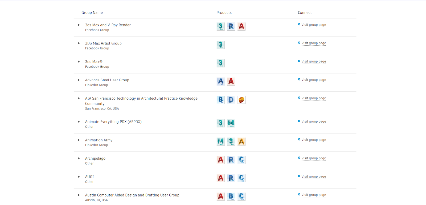This screenshot has width=426, height=205.
Task: Click the location text "Austin, TX, USA"
Action: [x=96, y=200]
